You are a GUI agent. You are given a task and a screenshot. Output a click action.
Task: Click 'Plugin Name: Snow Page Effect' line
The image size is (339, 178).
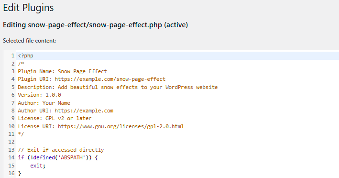pyautogui.click(x=62, y=71)
